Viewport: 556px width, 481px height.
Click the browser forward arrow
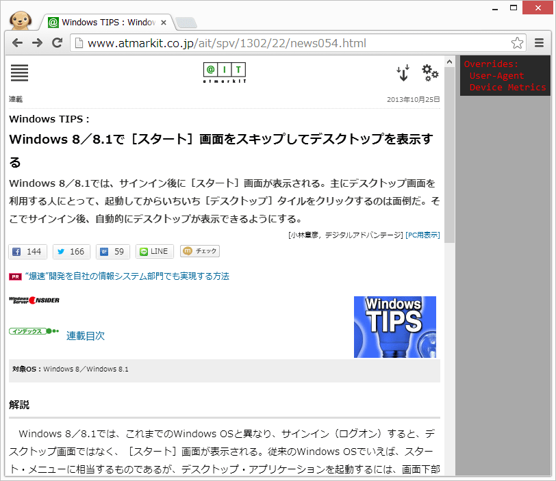37,43
